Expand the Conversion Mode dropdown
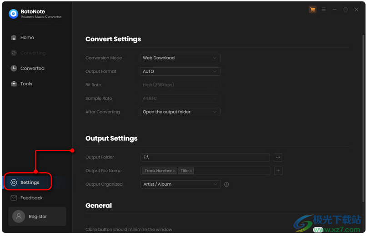The image size is (366, 237). click(x=180, y=58)
